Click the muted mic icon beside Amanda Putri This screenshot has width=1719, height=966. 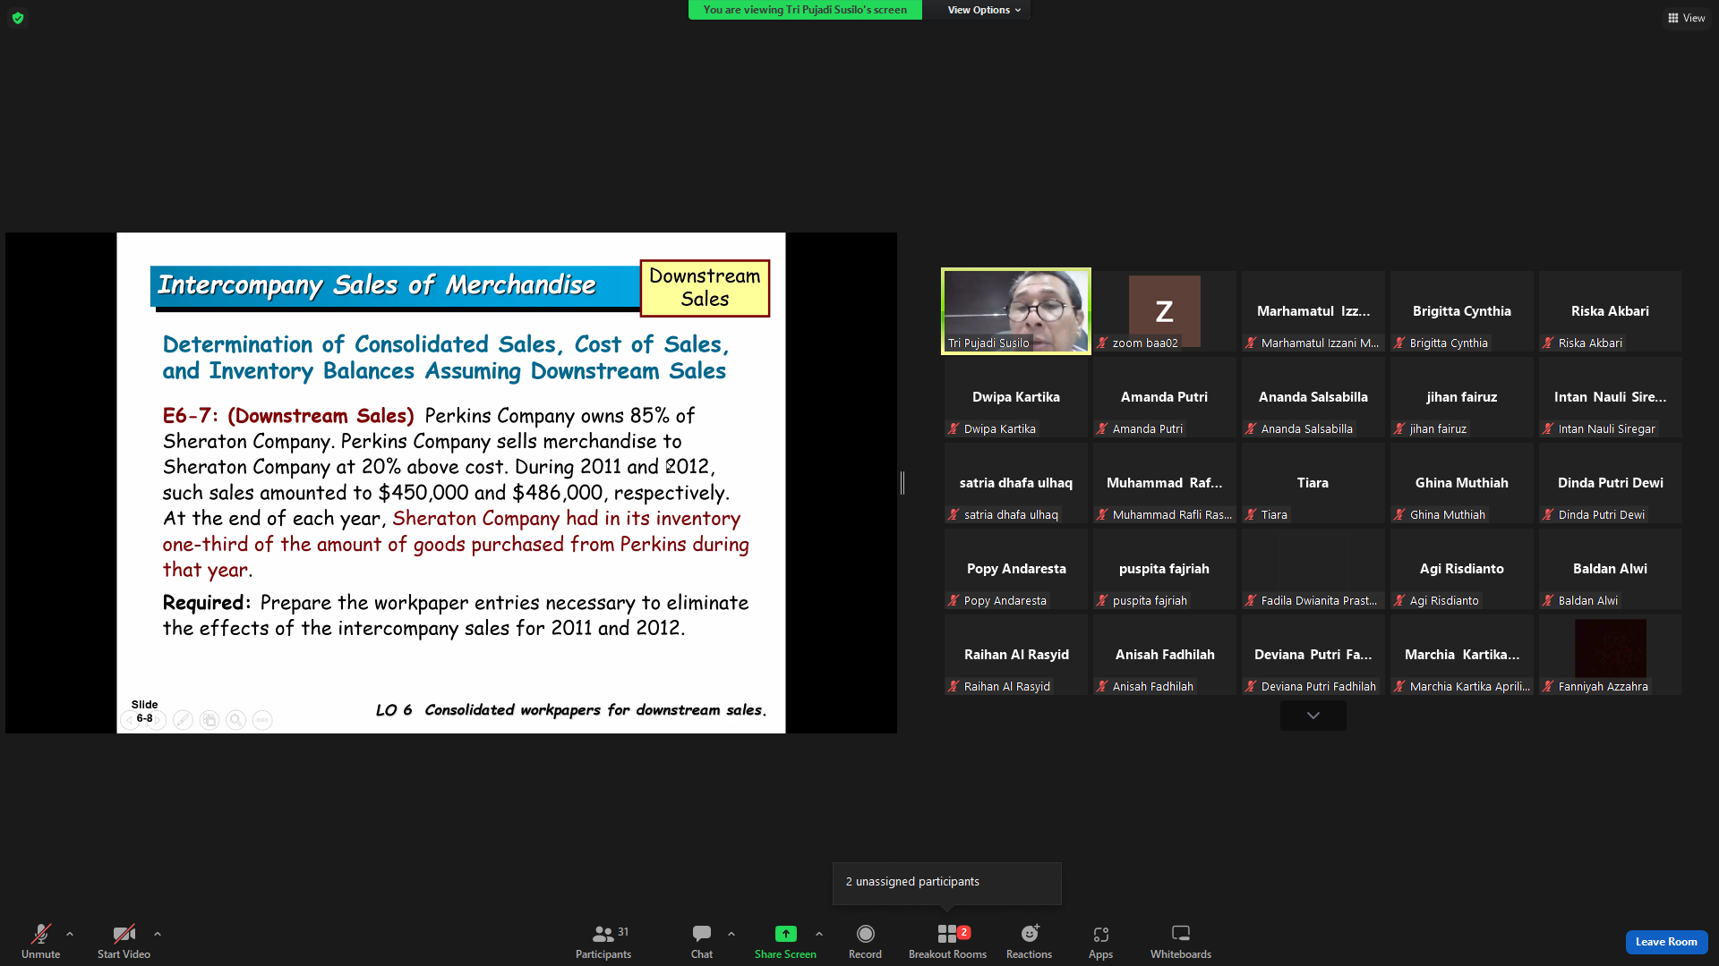[x=1102, y=429]
